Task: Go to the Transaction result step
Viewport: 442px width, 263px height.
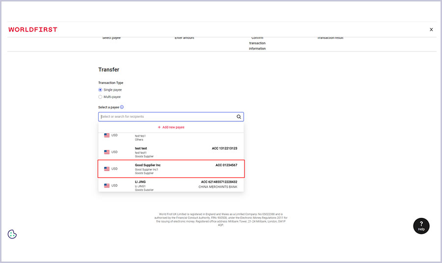Action: 330,38
